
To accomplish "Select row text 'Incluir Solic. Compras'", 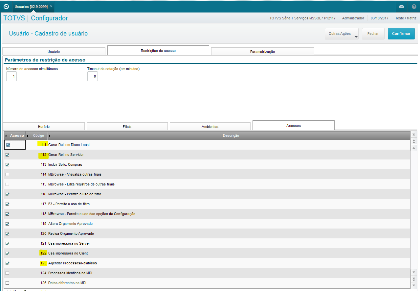I will pos(65,164).
